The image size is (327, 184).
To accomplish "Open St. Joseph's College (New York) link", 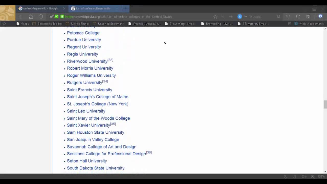I will 98,104.
